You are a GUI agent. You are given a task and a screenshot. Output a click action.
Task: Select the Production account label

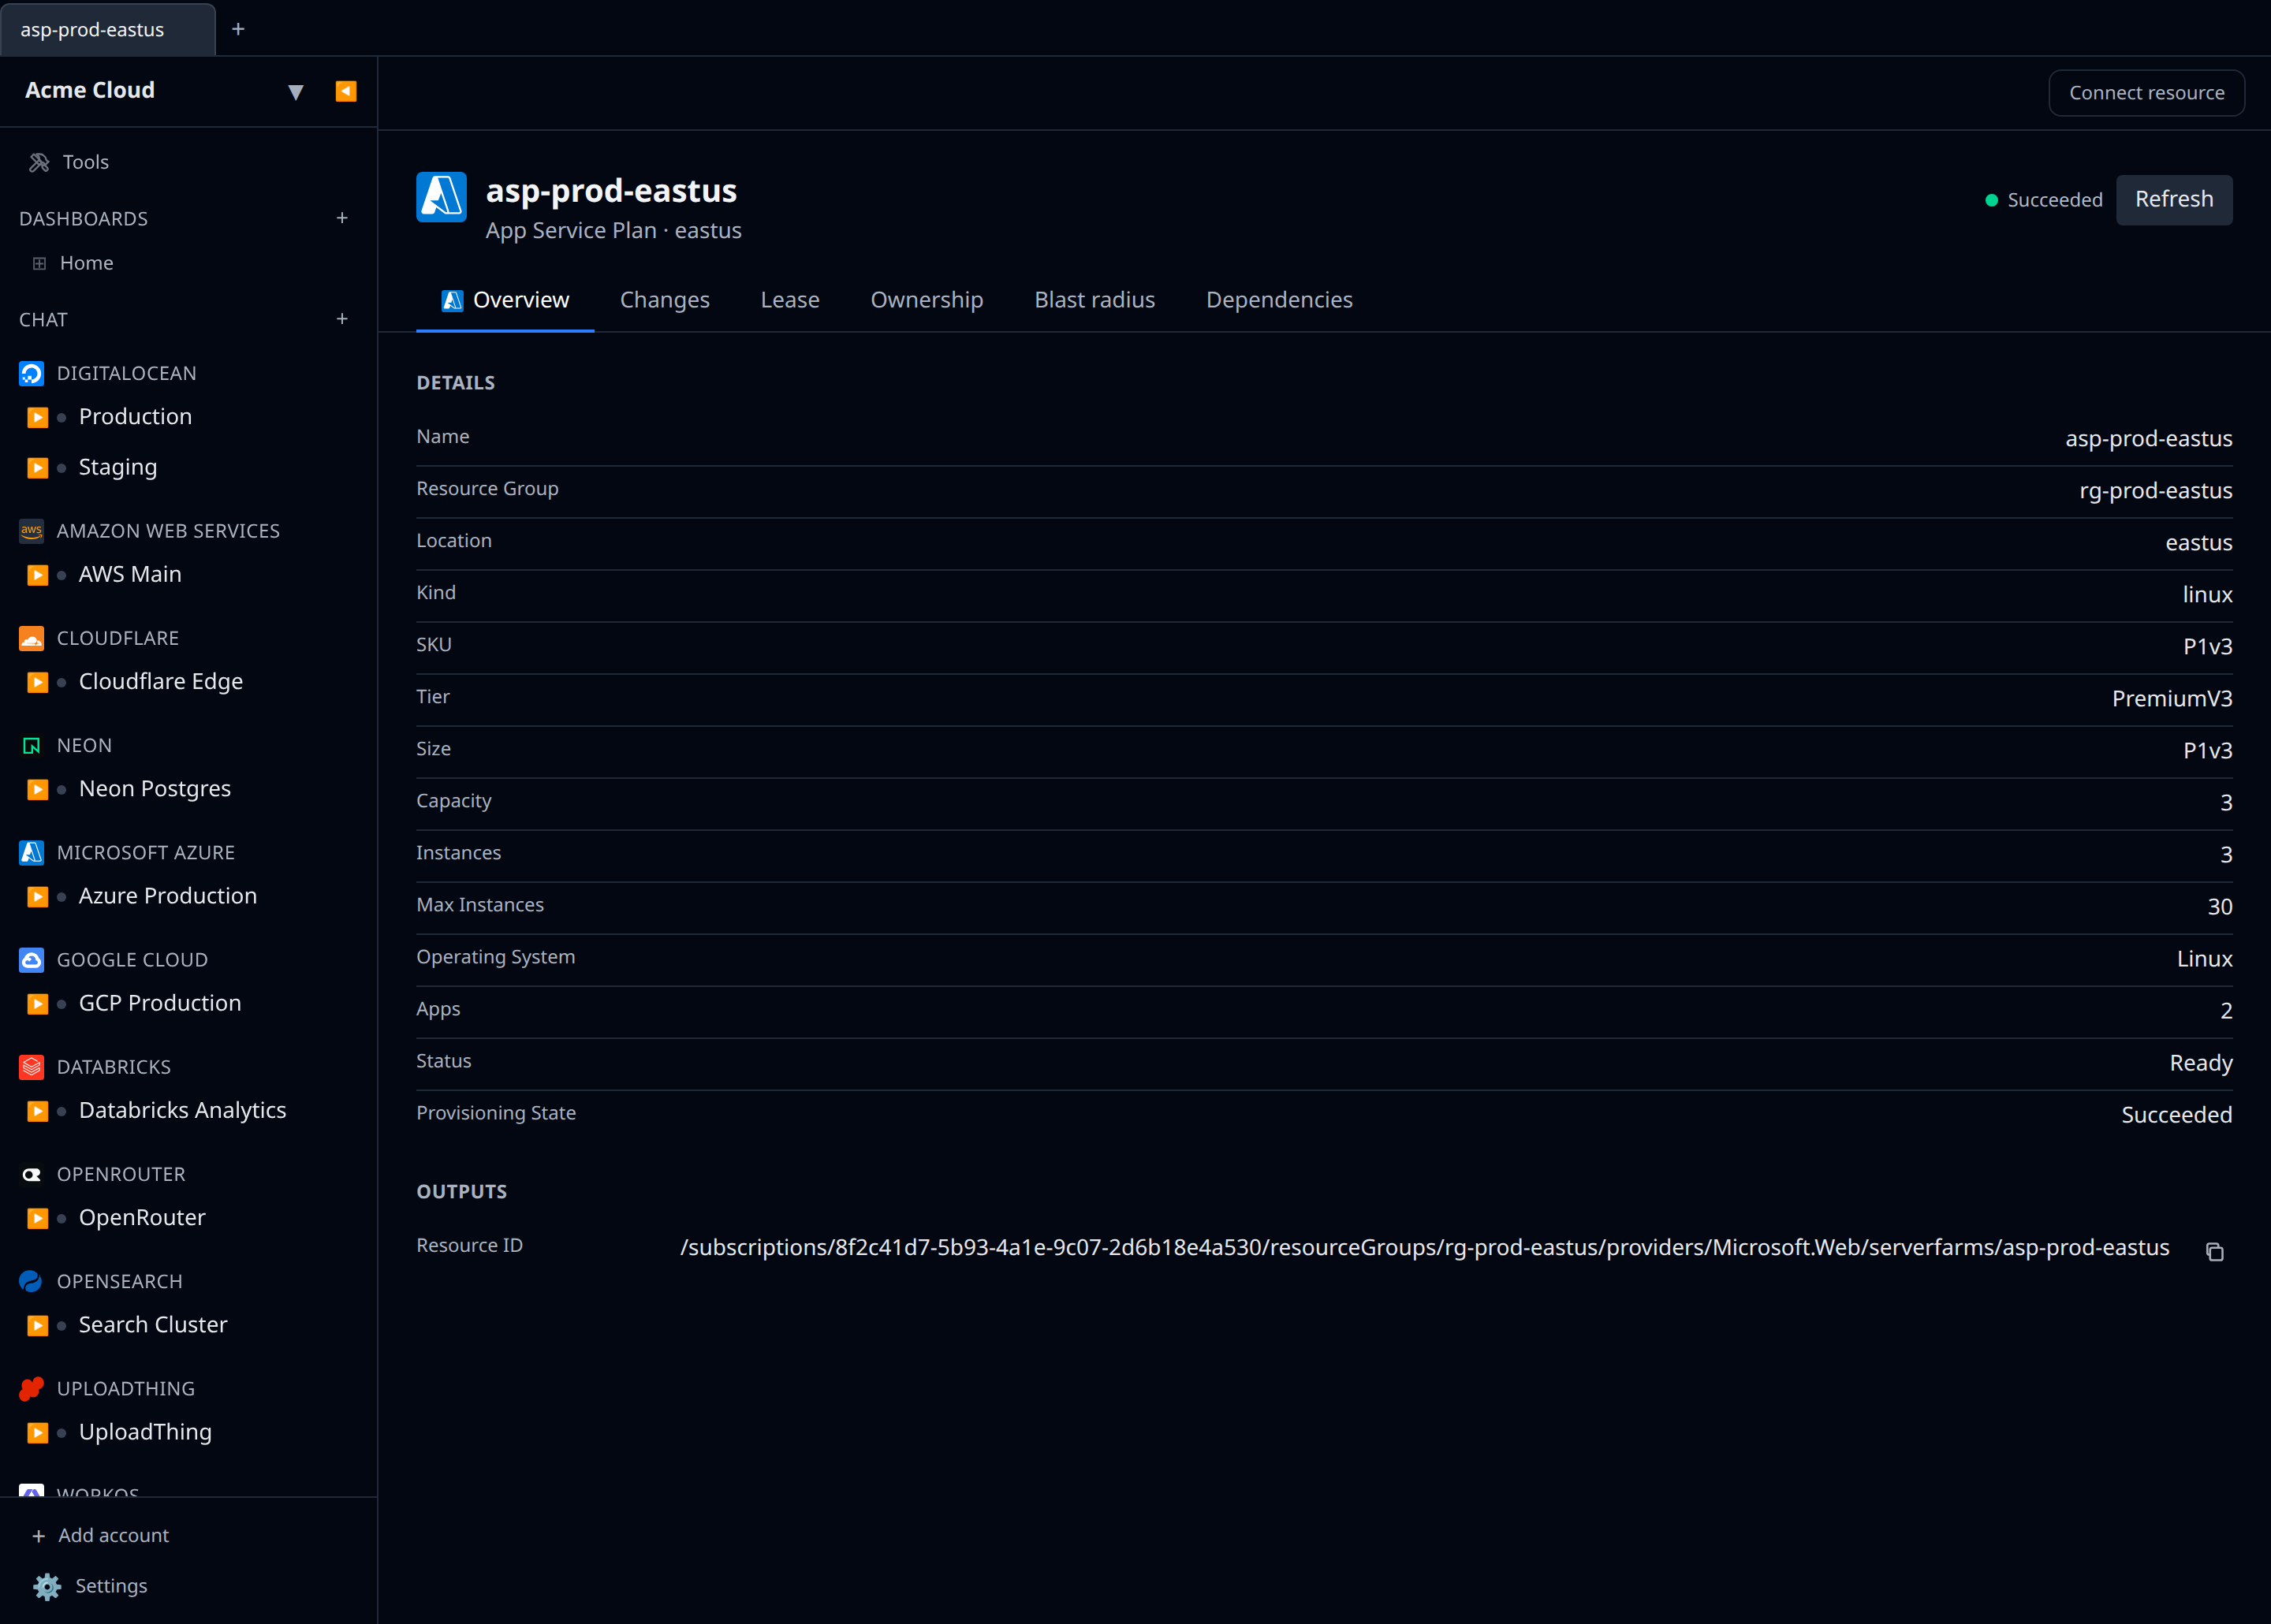[x=135, y=416]
